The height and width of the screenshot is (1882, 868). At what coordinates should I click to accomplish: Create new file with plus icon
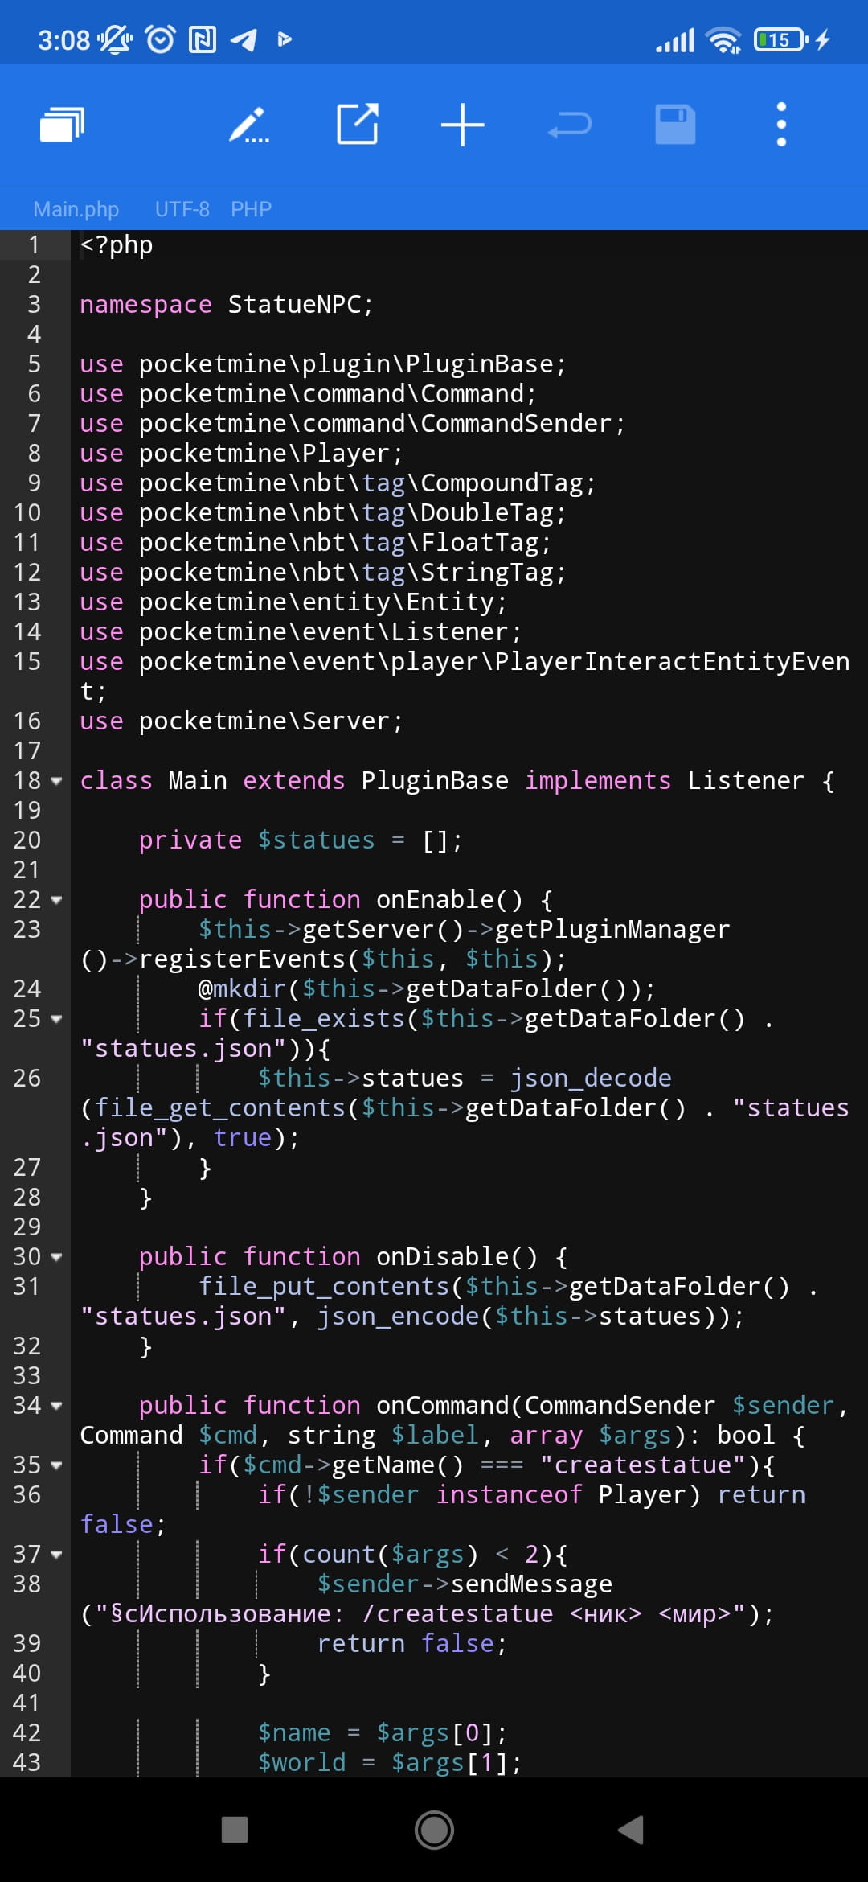tap(462, 125)
